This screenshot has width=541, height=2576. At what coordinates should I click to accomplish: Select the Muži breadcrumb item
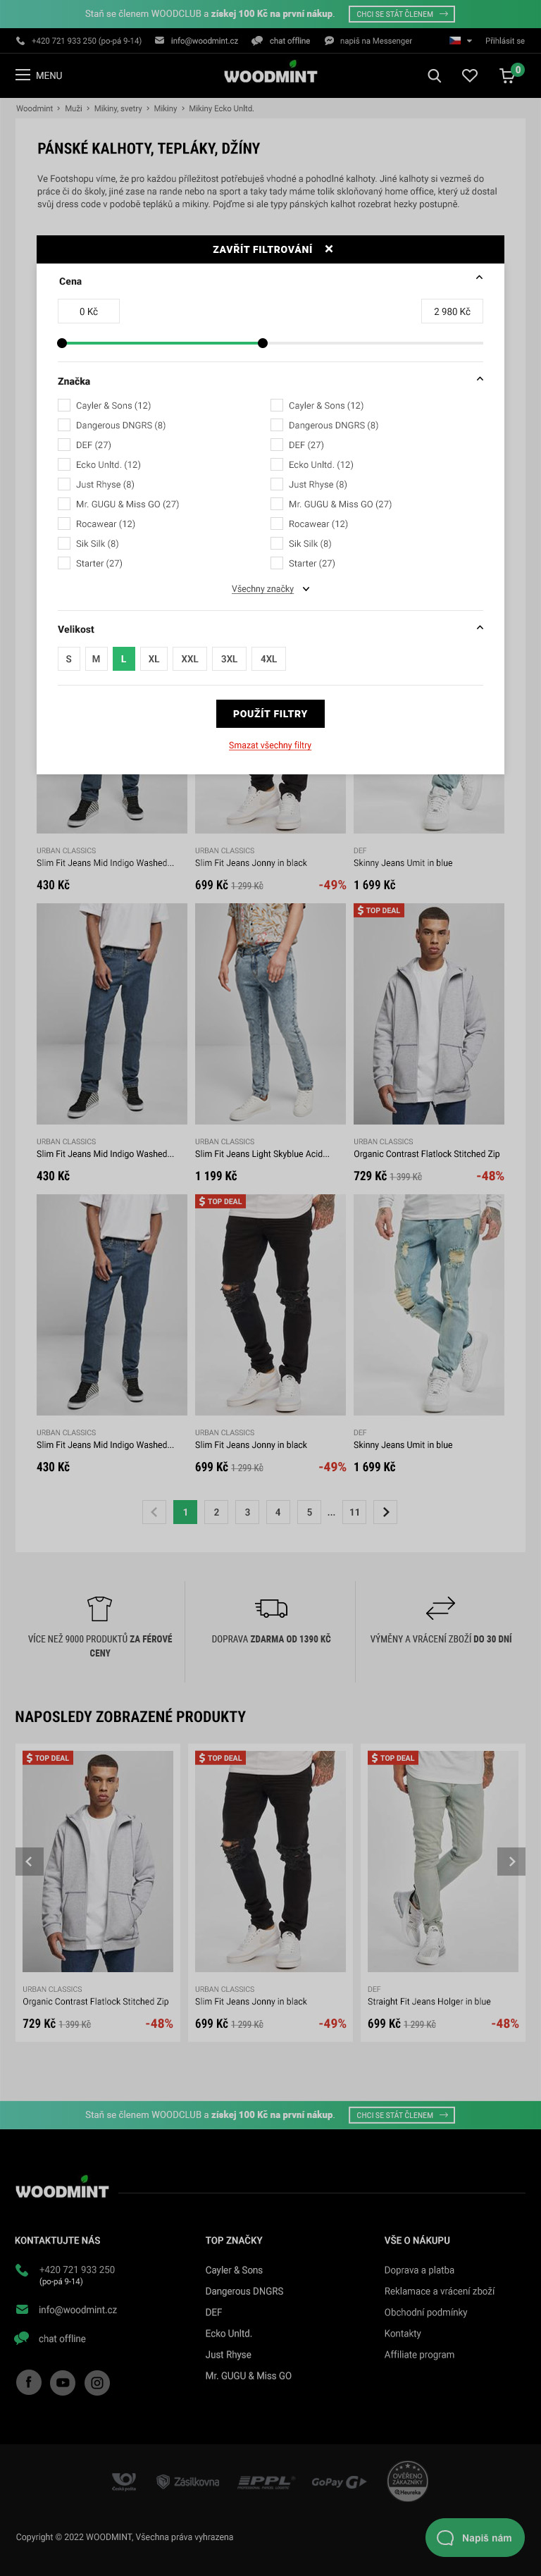click(73, 108)
